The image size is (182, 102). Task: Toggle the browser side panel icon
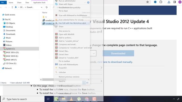pos(174,2)
